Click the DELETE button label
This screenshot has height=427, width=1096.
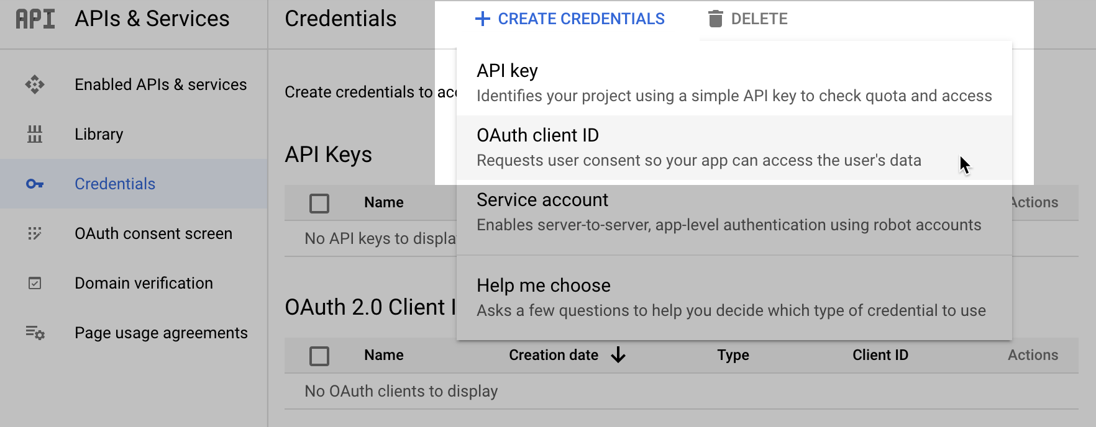pyautogui.click(x=759, y=19)
